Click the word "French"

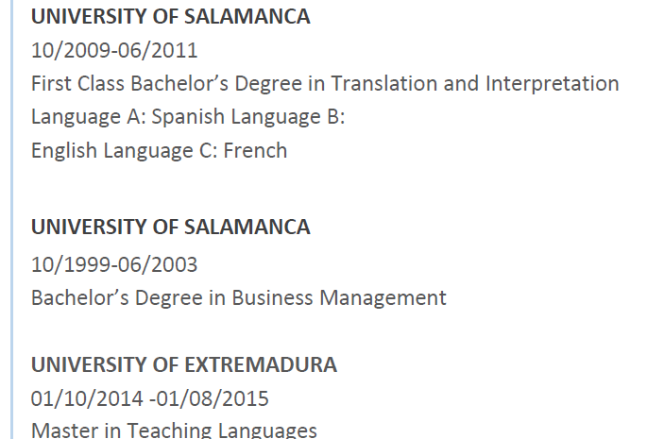tap(255, 151)
